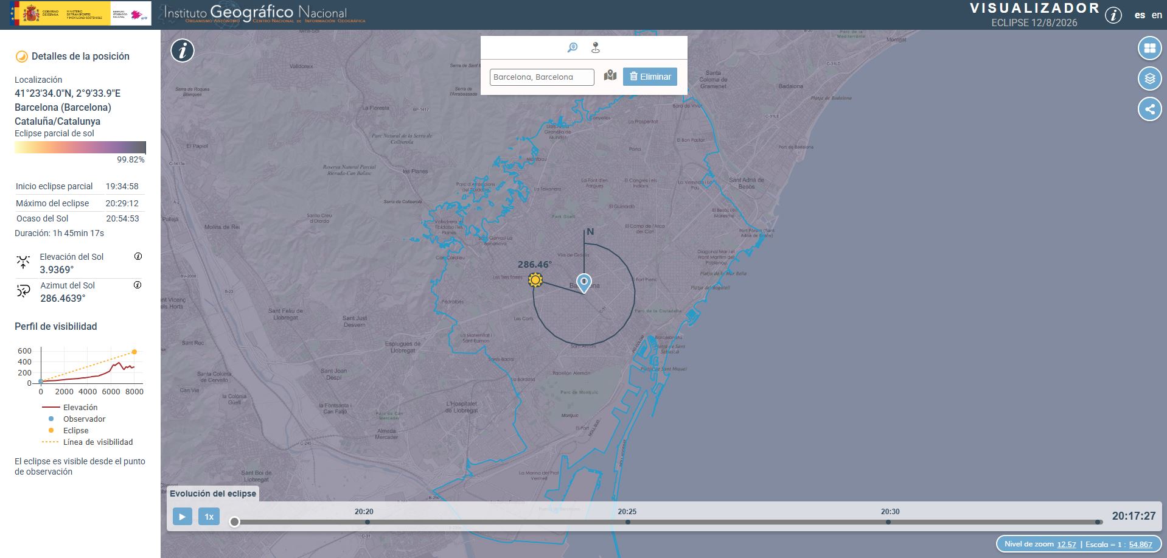Open info tooltip for Elevación del Sol

pos(138,256)
